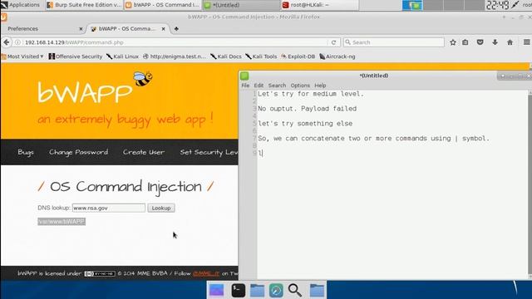Image resolution: width=532 pixels, height=299 pixels.
Task: Bookmark this page with the star icon
Action: coord(452,42)
